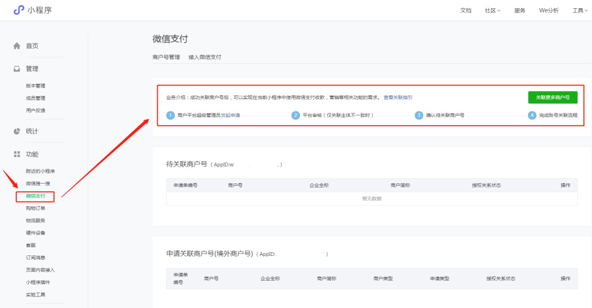Open 实验工具 in sidebar
The width and height of the screenshot is (592, 308).
tap(36, 295)
